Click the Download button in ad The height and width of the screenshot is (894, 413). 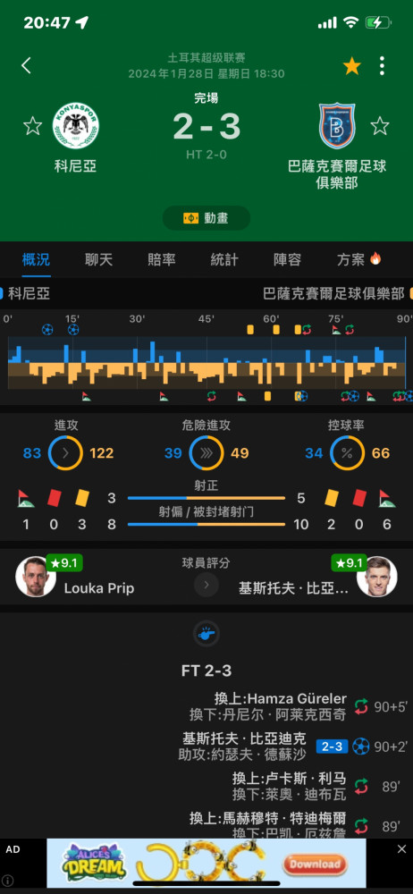315,864
